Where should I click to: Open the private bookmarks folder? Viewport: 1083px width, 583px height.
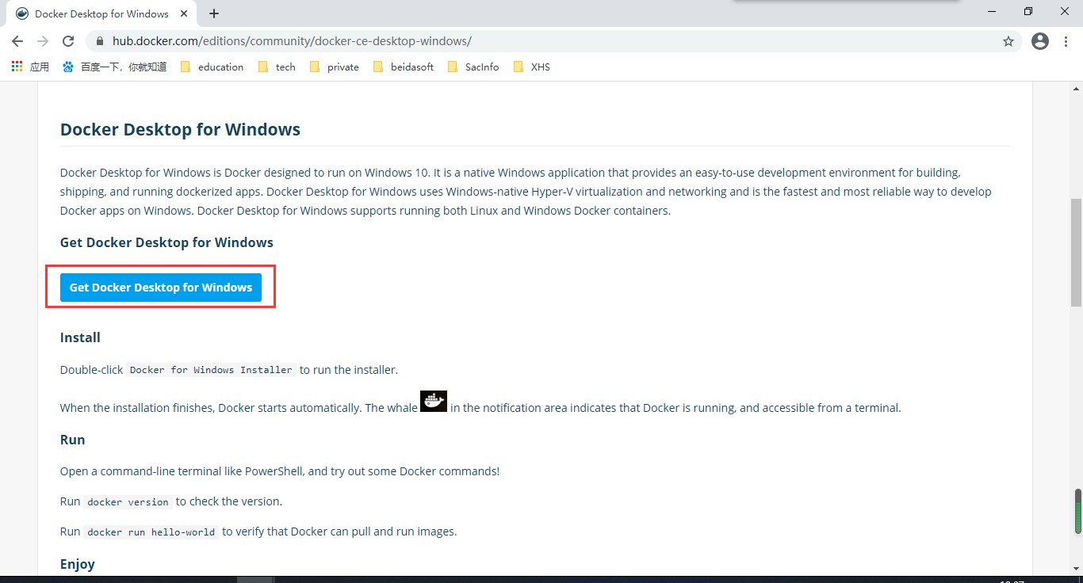click(334, 67)
